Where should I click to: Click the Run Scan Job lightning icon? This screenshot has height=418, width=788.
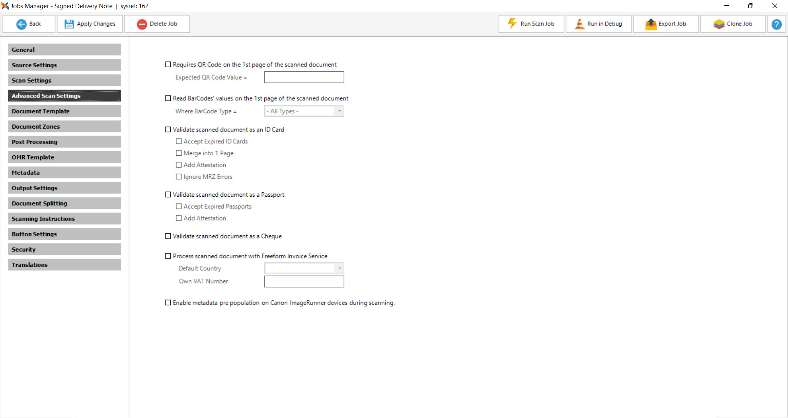[512, 24]
